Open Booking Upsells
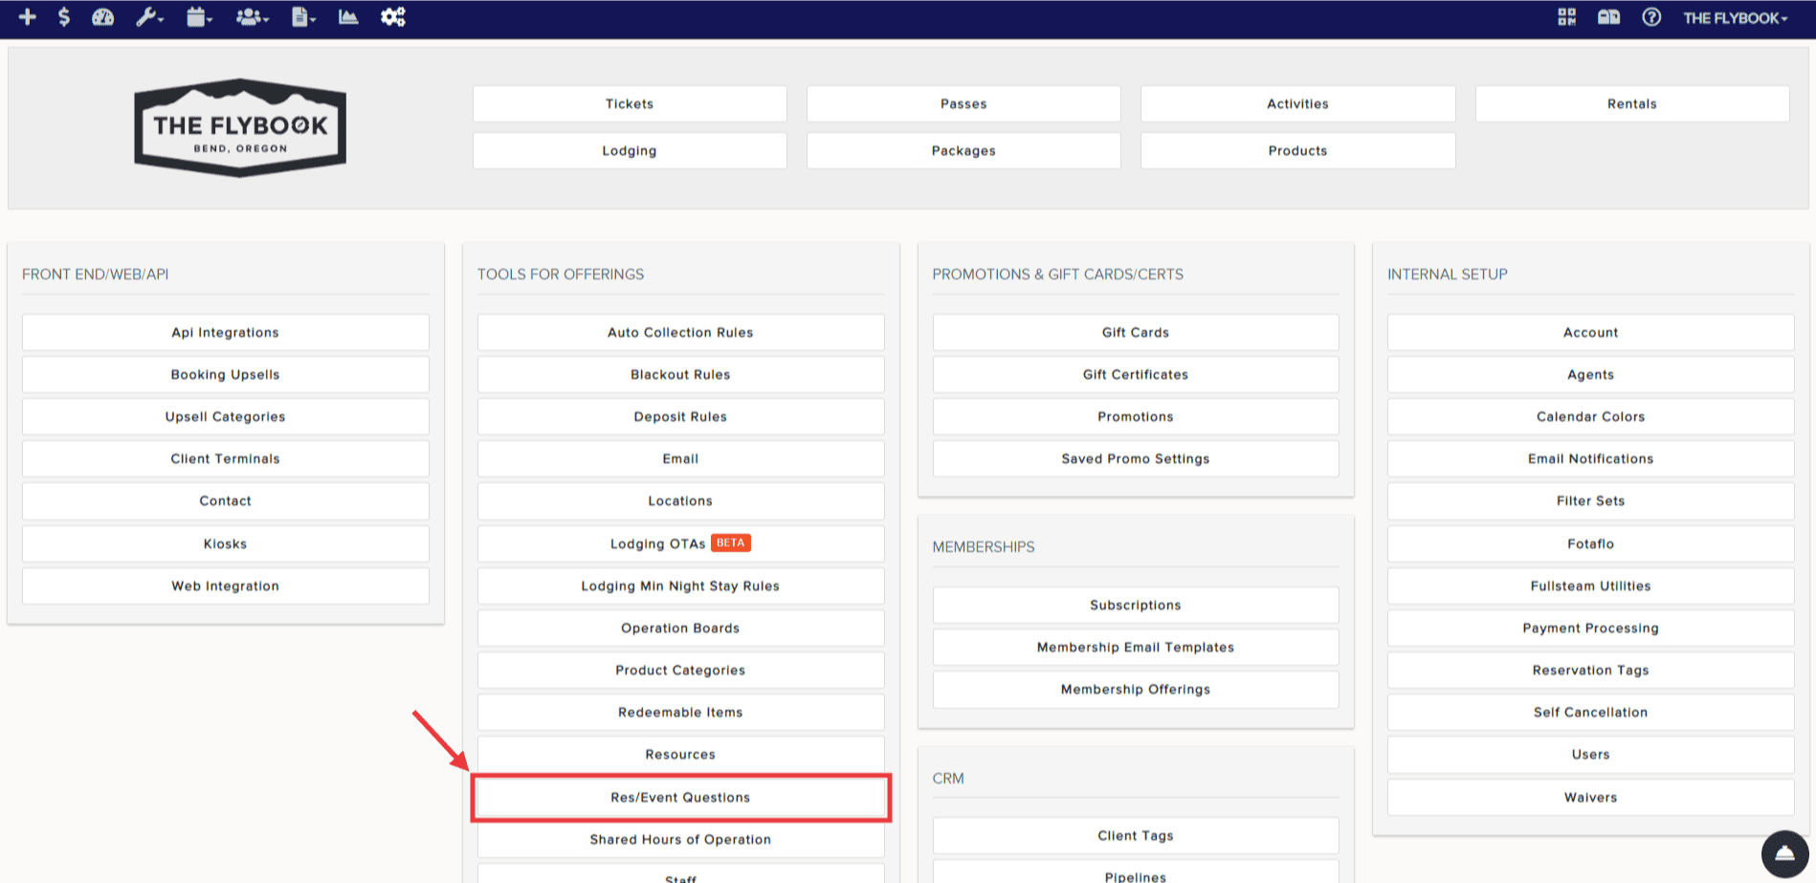 point(226,375)
